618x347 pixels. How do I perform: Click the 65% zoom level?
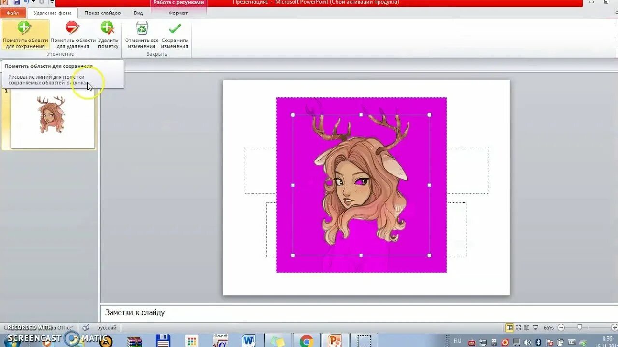coord(549,328)
